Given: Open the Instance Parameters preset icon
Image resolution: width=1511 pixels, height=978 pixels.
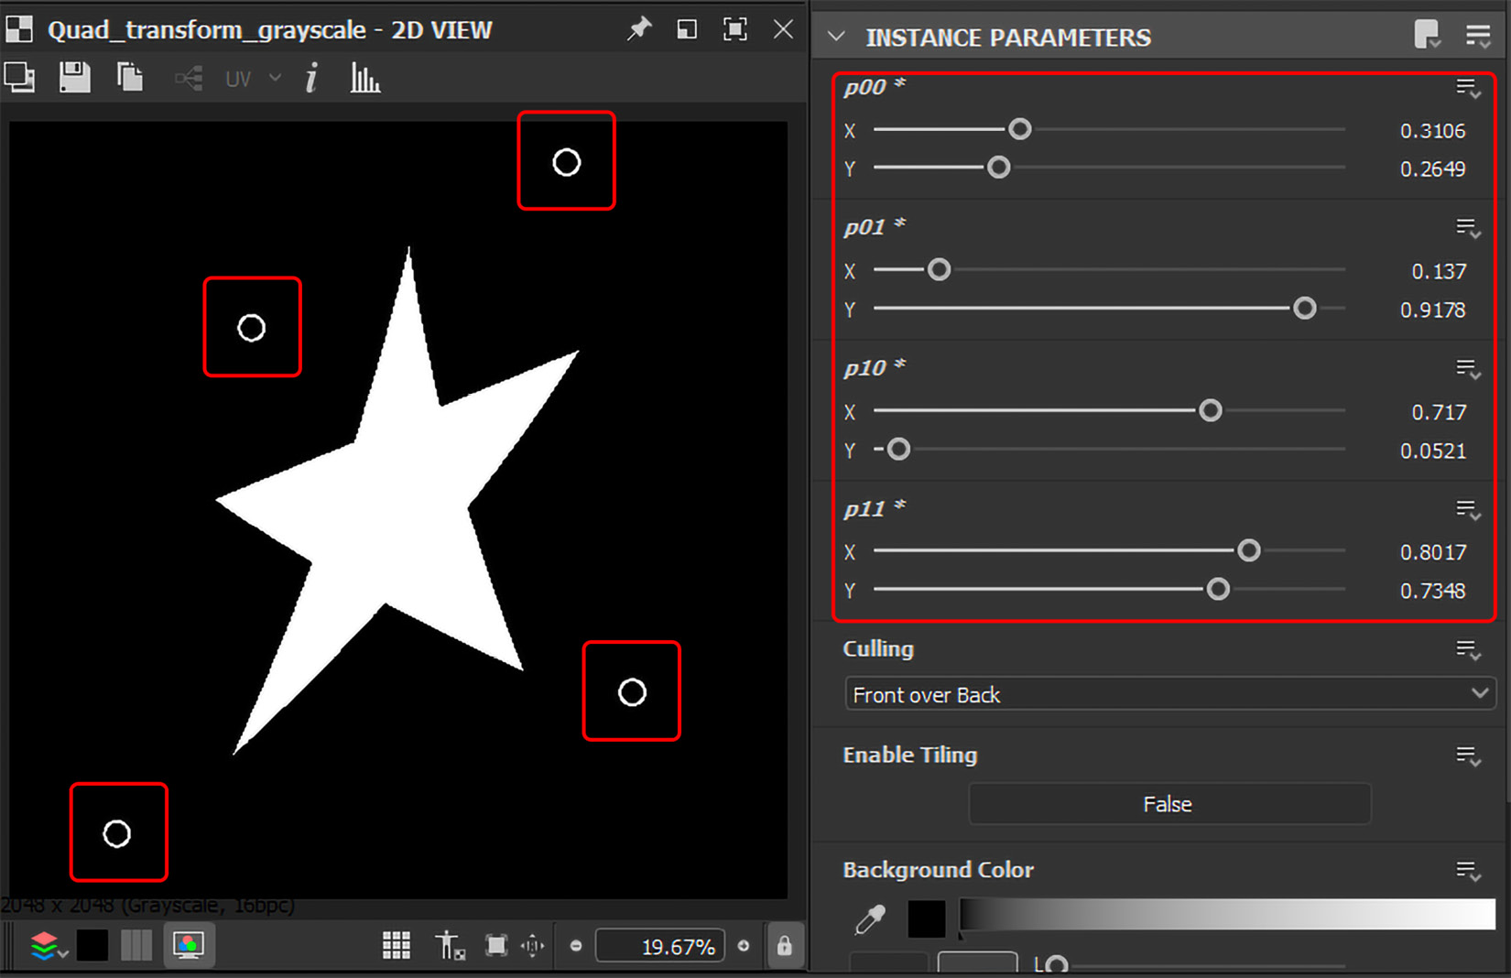Looking at the screenshot, I should 1428,35.
